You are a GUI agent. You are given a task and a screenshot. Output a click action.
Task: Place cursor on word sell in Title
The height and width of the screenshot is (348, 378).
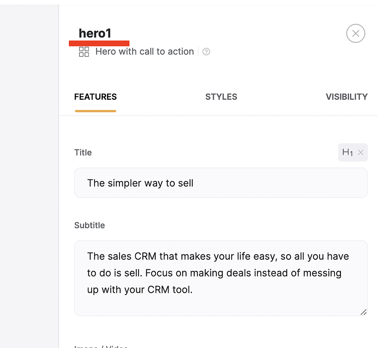coord(186,183)
